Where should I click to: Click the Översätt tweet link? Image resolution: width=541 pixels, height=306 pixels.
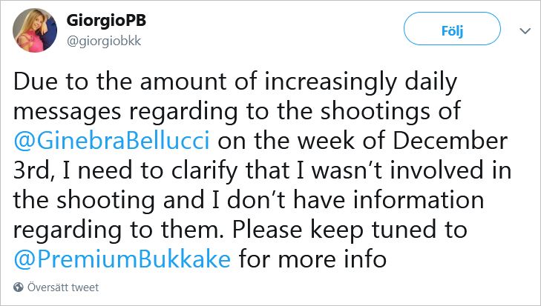tap(63, 287)
